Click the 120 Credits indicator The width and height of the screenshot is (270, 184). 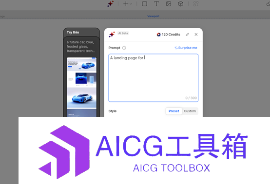tap(169, 34)
